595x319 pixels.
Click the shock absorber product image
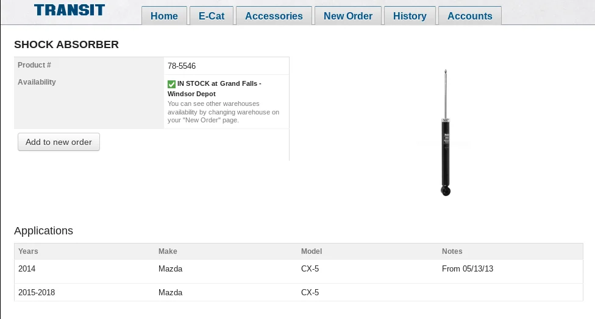[446, 133]
